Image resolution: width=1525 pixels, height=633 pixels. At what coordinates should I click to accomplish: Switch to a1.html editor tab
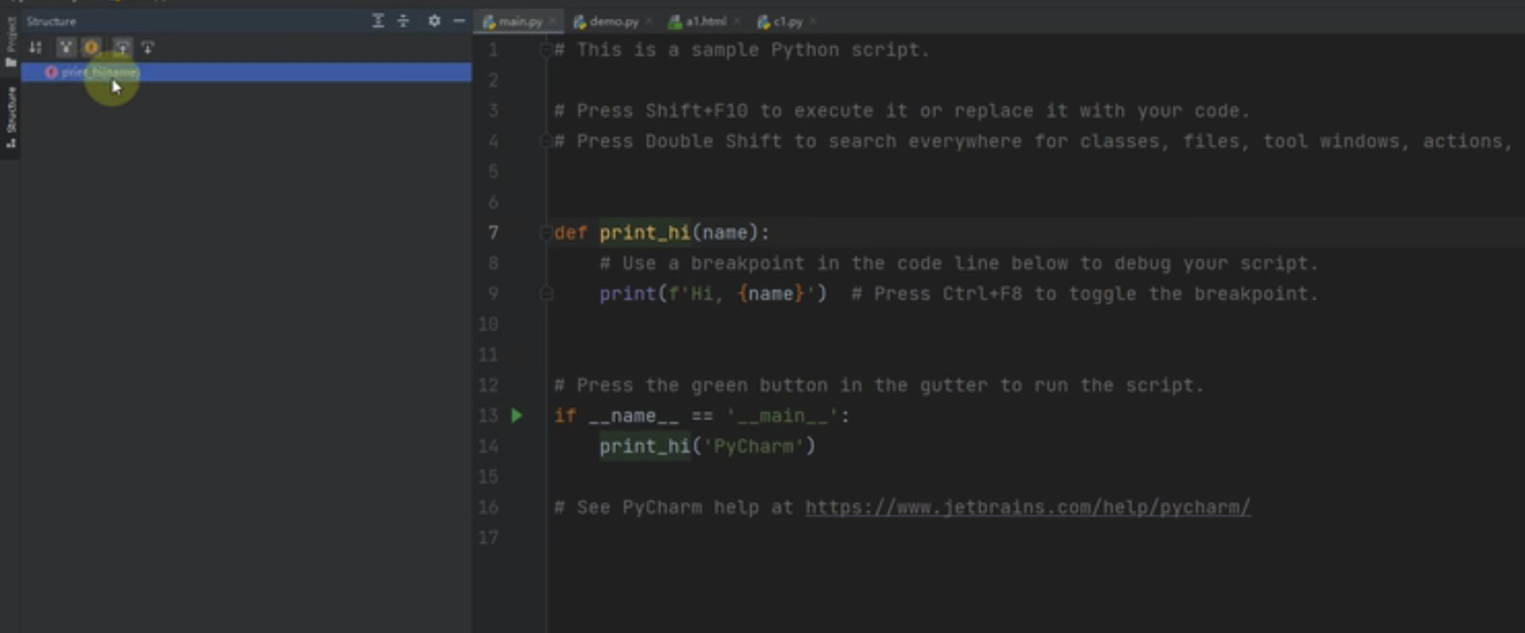[705, 22]
